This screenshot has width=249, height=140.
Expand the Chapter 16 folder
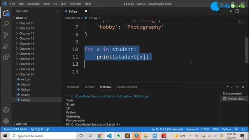pyautogui.click(x=26, y=49)
